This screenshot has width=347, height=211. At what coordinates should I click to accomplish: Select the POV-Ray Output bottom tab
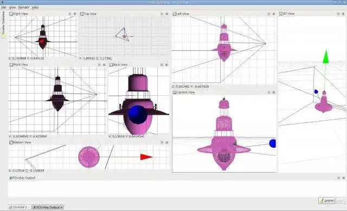48,207
